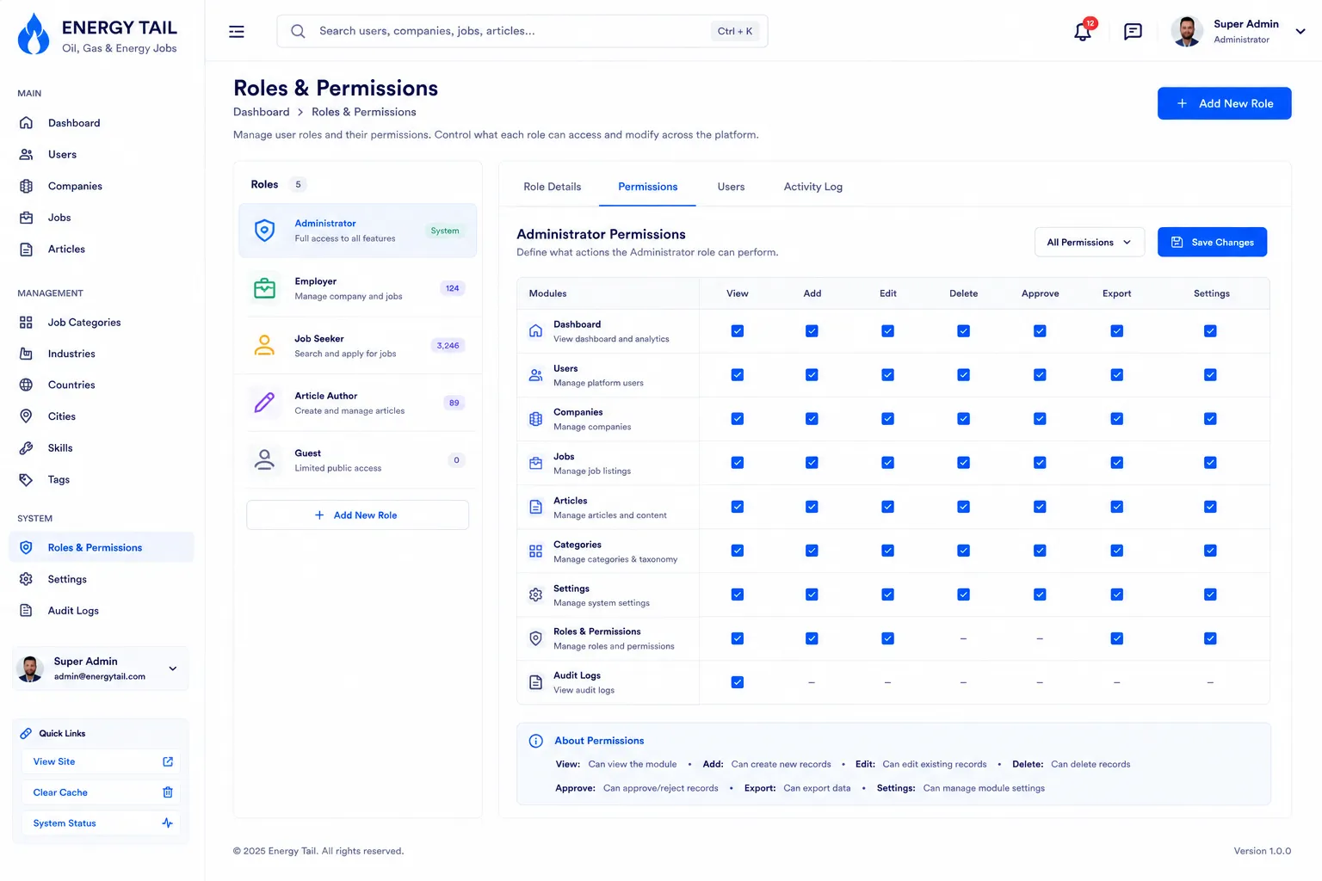Click the Countries globe icon
Viewport: 1322px width, 881px height.
click(27, 385)
